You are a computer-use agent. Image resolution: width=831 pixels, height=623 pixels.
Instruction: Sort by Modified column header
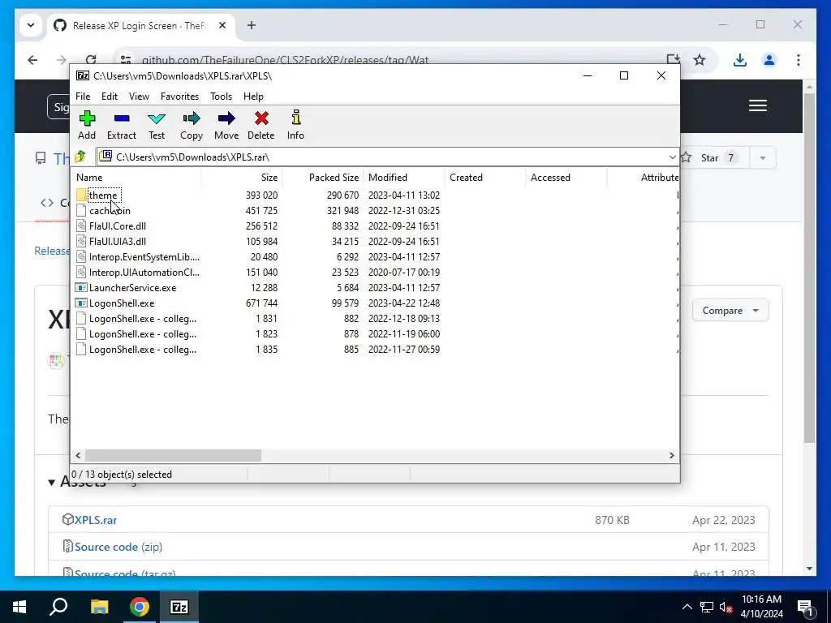(x=404, y=178)
